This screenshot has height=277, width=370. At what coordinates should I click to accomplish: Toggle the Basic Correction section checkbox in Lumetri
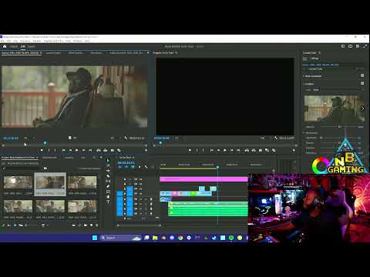(x=362, y=75)
